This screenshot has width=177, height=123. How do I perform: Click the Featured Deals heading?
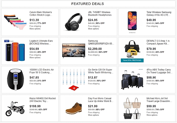click(x=87, y=4)
